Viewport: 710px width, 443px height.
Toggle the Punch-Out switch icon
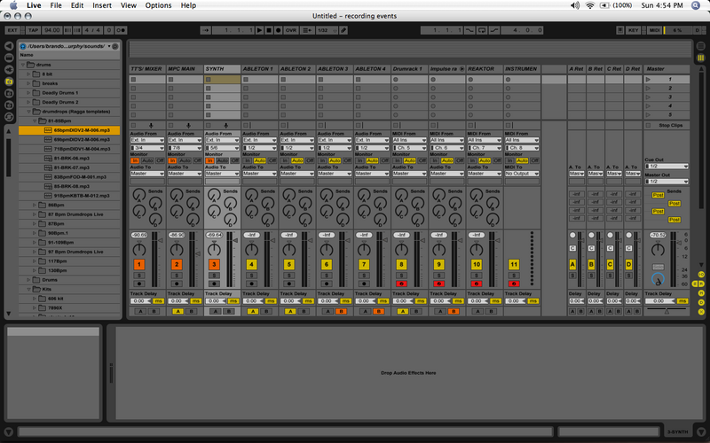pos(494,30)
